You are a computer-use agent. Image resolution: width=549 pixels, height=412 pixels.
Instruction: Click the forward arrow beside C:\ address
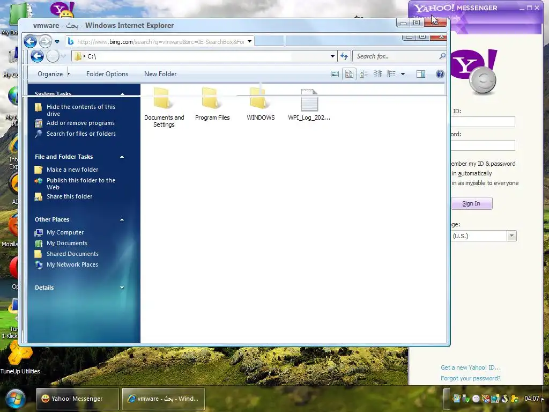click(53, 56)
